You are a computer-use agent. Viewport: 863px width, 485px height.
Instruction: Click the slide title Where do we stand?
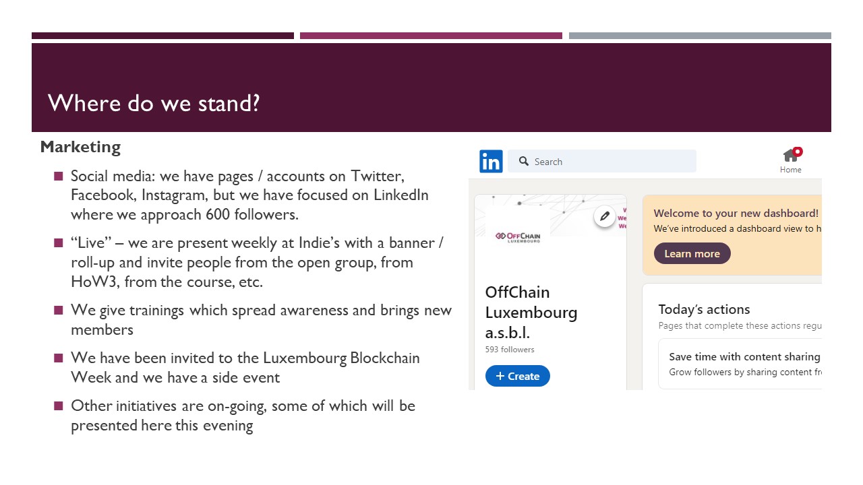[154, 103]
